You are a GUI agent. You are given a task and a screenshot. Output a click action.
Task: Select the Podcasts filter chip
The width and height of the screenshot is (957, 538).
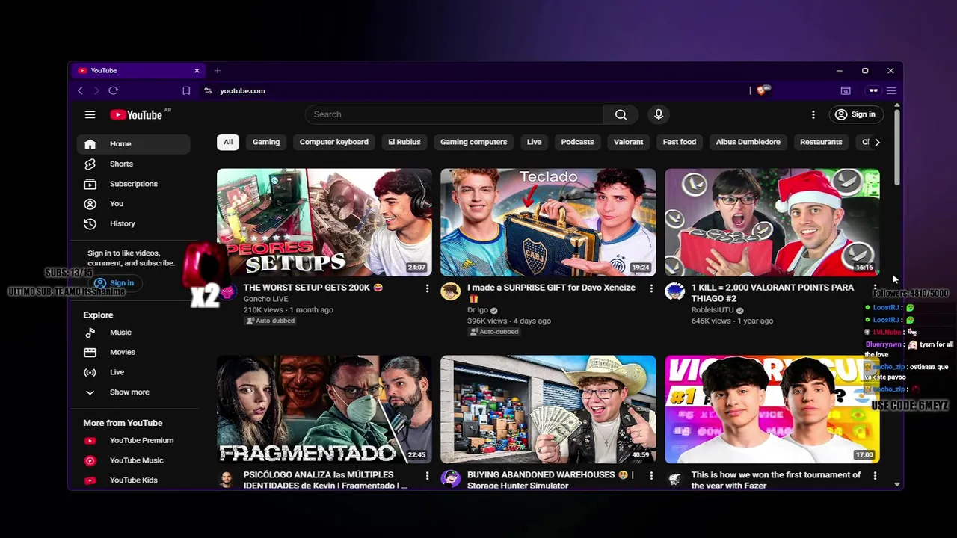coord(577,142)
